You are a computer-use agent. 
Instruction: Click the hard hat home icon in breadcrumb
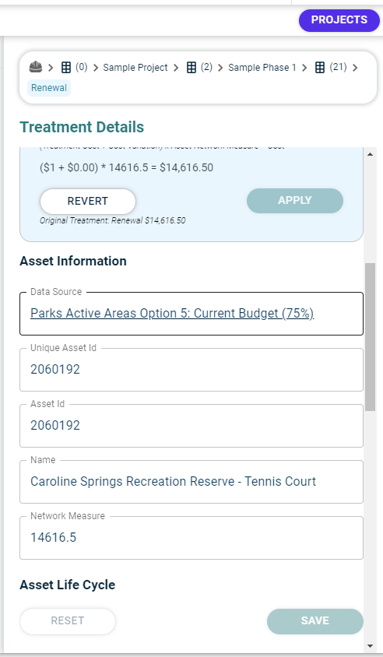36,67
